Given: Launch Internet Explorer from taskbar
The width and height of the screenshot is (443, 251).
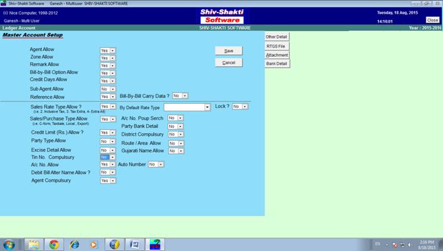Looking at the screenshot, I should point(74,244).
